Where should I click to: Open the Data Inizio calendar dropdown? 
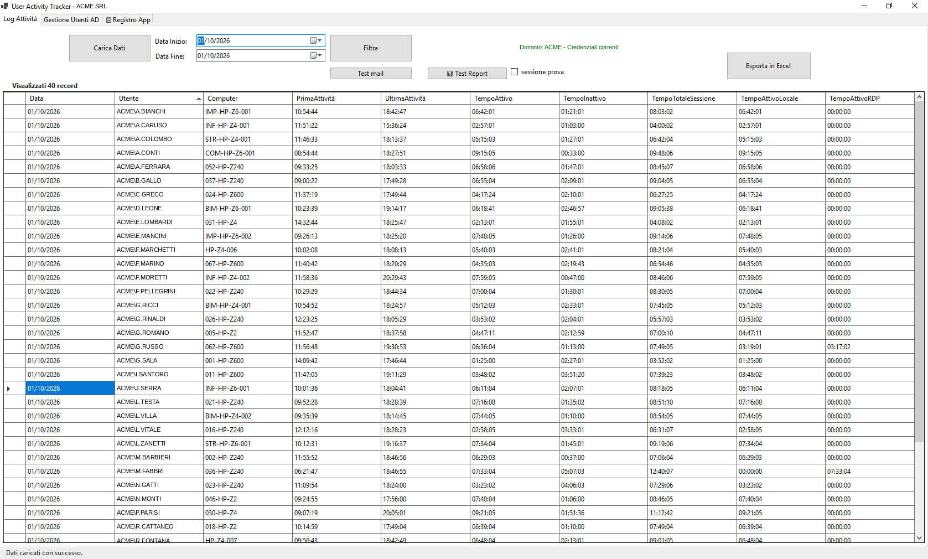[x=317, y=40]
